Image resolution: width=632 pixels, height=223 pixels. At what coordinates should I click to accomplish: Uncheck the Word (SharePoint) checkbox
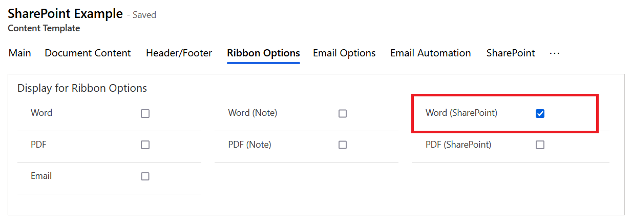[x=540, y=114]
